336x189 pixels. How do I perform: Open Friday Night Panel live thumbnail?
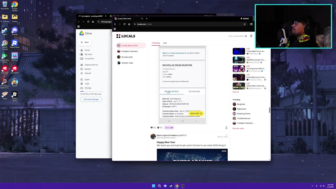[x=239, y=51]
